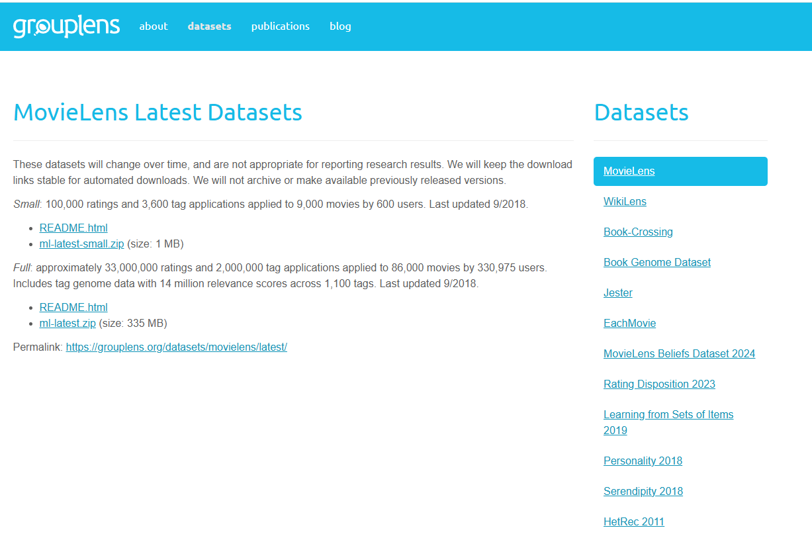
Task: Open the Book-Crossing dataset link
Action: tap(638, 232)
